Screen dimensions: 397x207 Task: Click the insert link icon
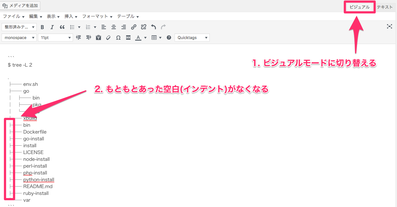click(134, 27)
